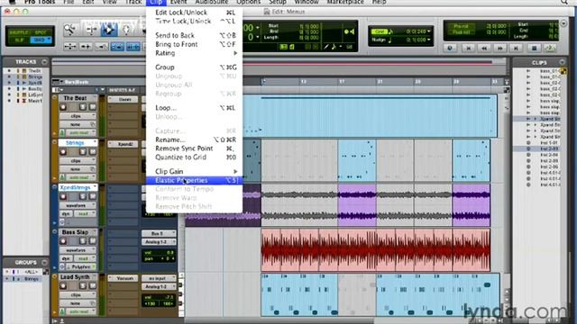
Task: Select the Grabber tool
Action: click(x=126, y=30)
